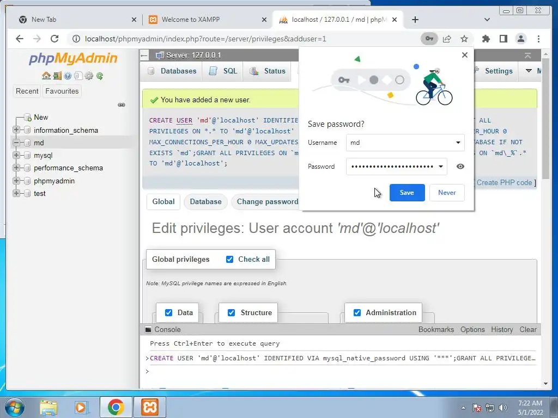Open the More menu dropdown arrow
The height and width of the screenshot is (418, 558).
coord(529,71)
